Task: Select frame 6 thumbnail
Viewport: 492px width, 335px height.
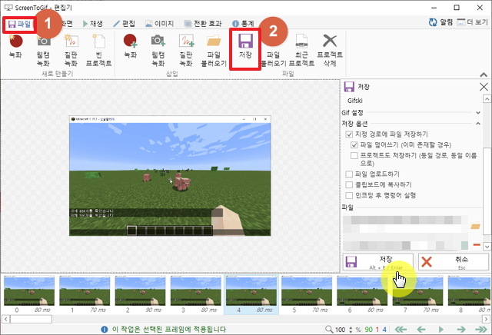Action: pos(362,295)
